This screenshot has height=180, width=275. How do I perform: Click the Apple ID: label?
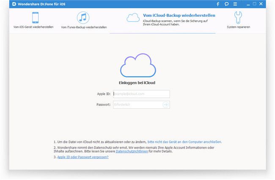[x=104, y=94]
